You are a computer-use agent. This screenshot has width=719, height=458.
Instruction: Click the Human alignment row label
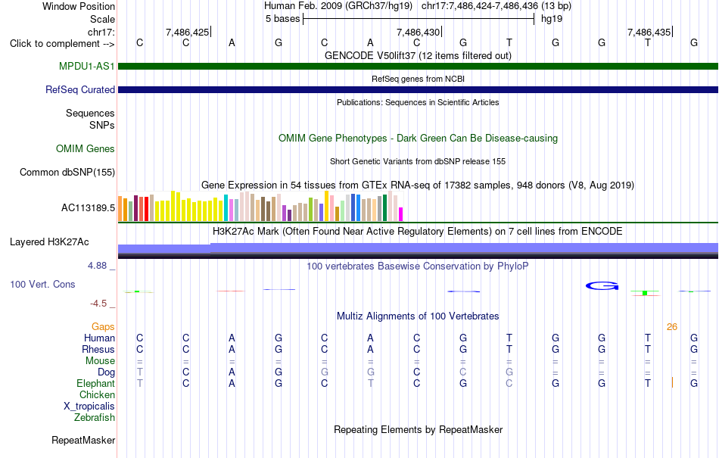[x=99, y=338]
